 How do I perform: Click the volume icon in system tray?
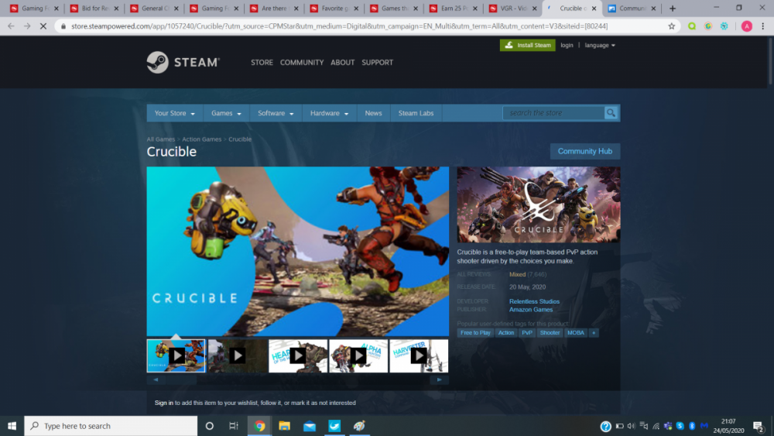(632, 426)
